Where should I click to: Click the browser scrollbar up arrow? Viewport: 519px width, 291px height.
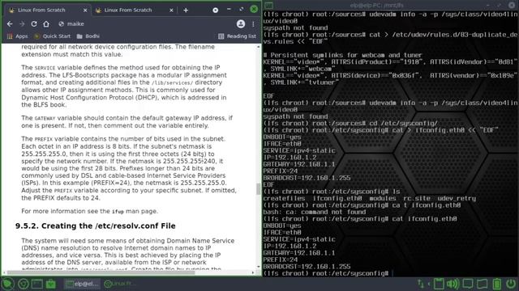click(258, 47)
